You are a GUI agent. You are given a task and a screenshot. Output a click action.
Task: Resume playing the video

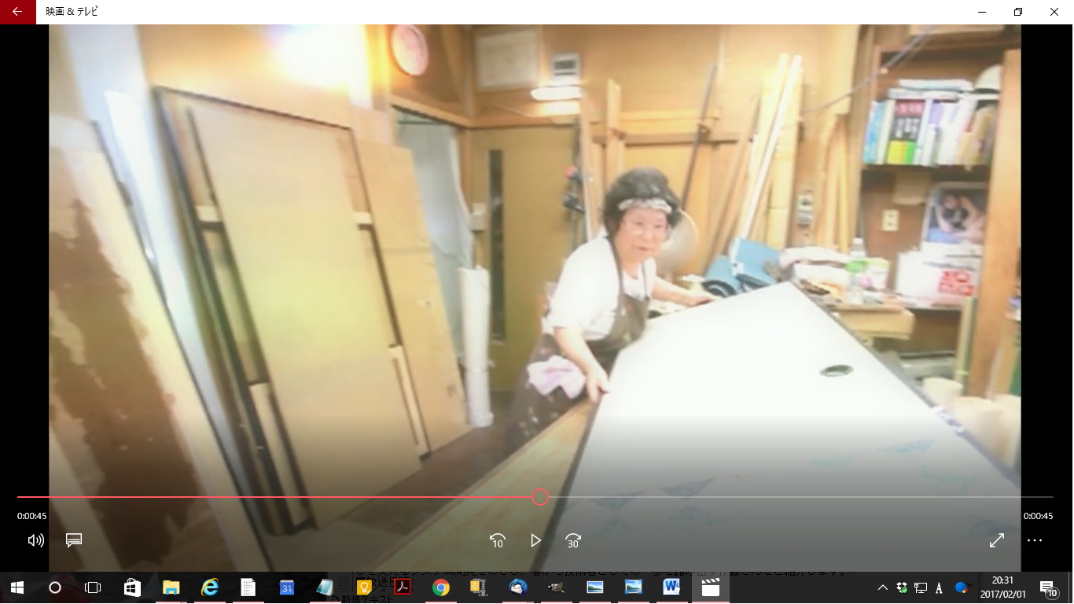click(x=535, y=540)
